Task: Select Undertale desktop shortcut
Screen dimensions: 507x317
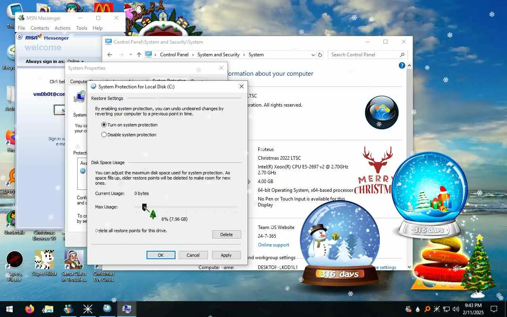Action: (14, 223)
